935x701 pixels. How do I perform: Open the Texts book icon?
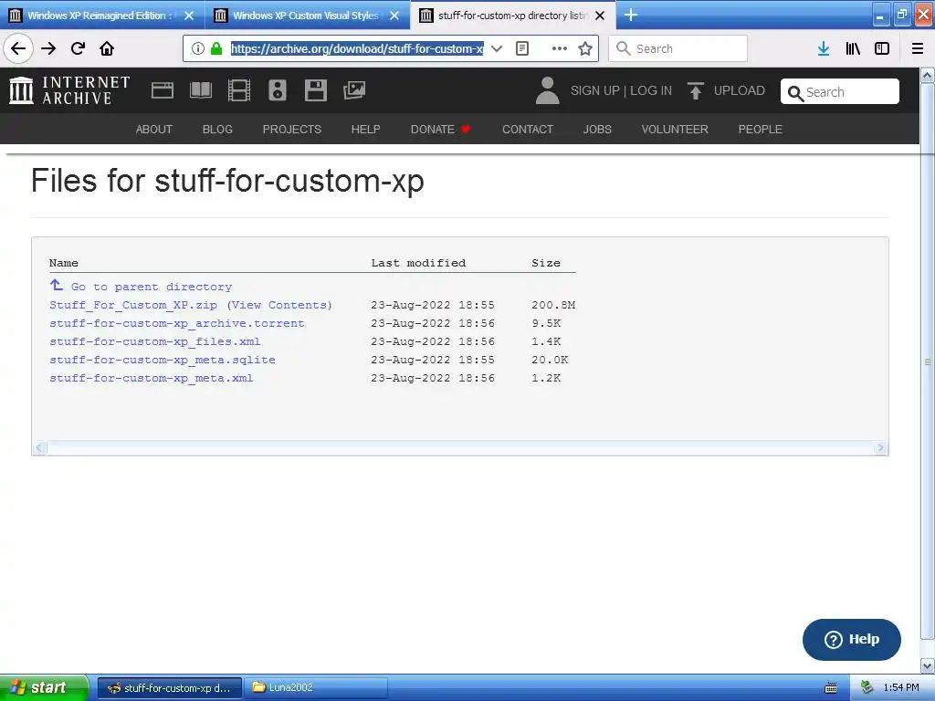(x=200, y=90)
